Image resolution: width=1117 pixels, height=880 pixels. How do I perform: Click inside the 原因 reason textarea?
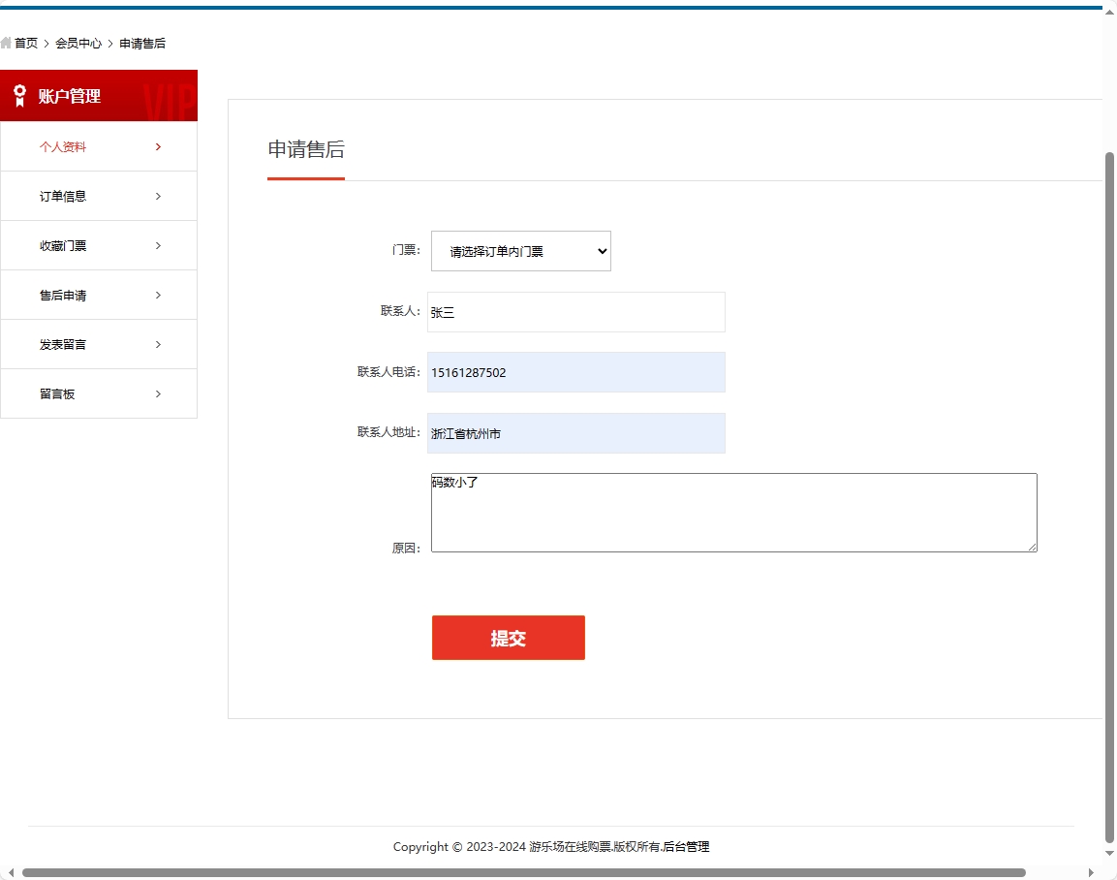pos(733,512)
